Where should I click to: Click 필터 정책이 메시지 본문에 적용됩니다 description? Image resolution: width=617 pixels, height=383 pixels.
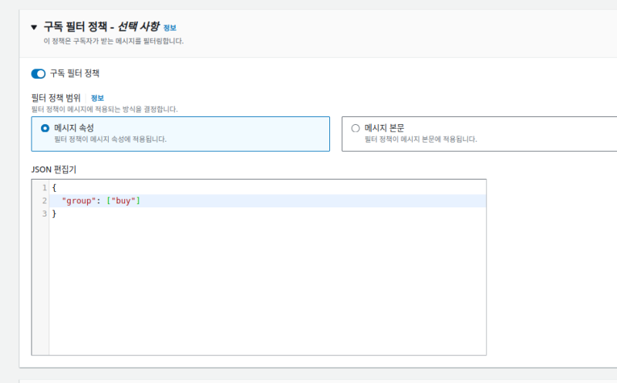point(420,139)
